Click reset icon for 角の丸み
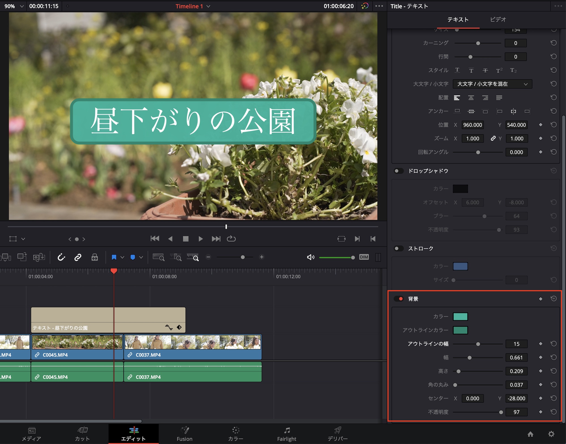Screen dimensions: 566x444 tap(554, 385)
